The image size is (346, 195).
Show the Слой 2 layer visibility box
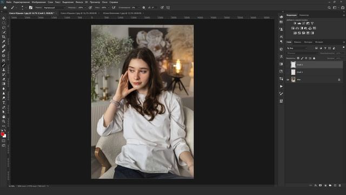(288, 64)
